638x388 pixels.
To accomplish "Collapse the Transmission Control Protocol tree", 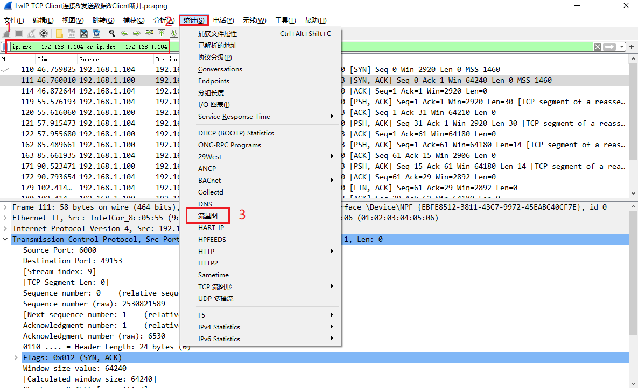I will [5, 239].
